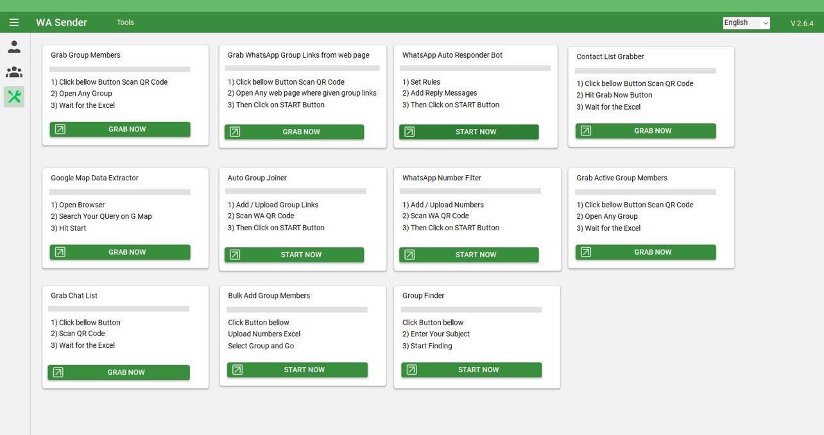Click '3) Start Finding' text
The image size is (824, 435).
pyautogui.click(x=427, y=346)
